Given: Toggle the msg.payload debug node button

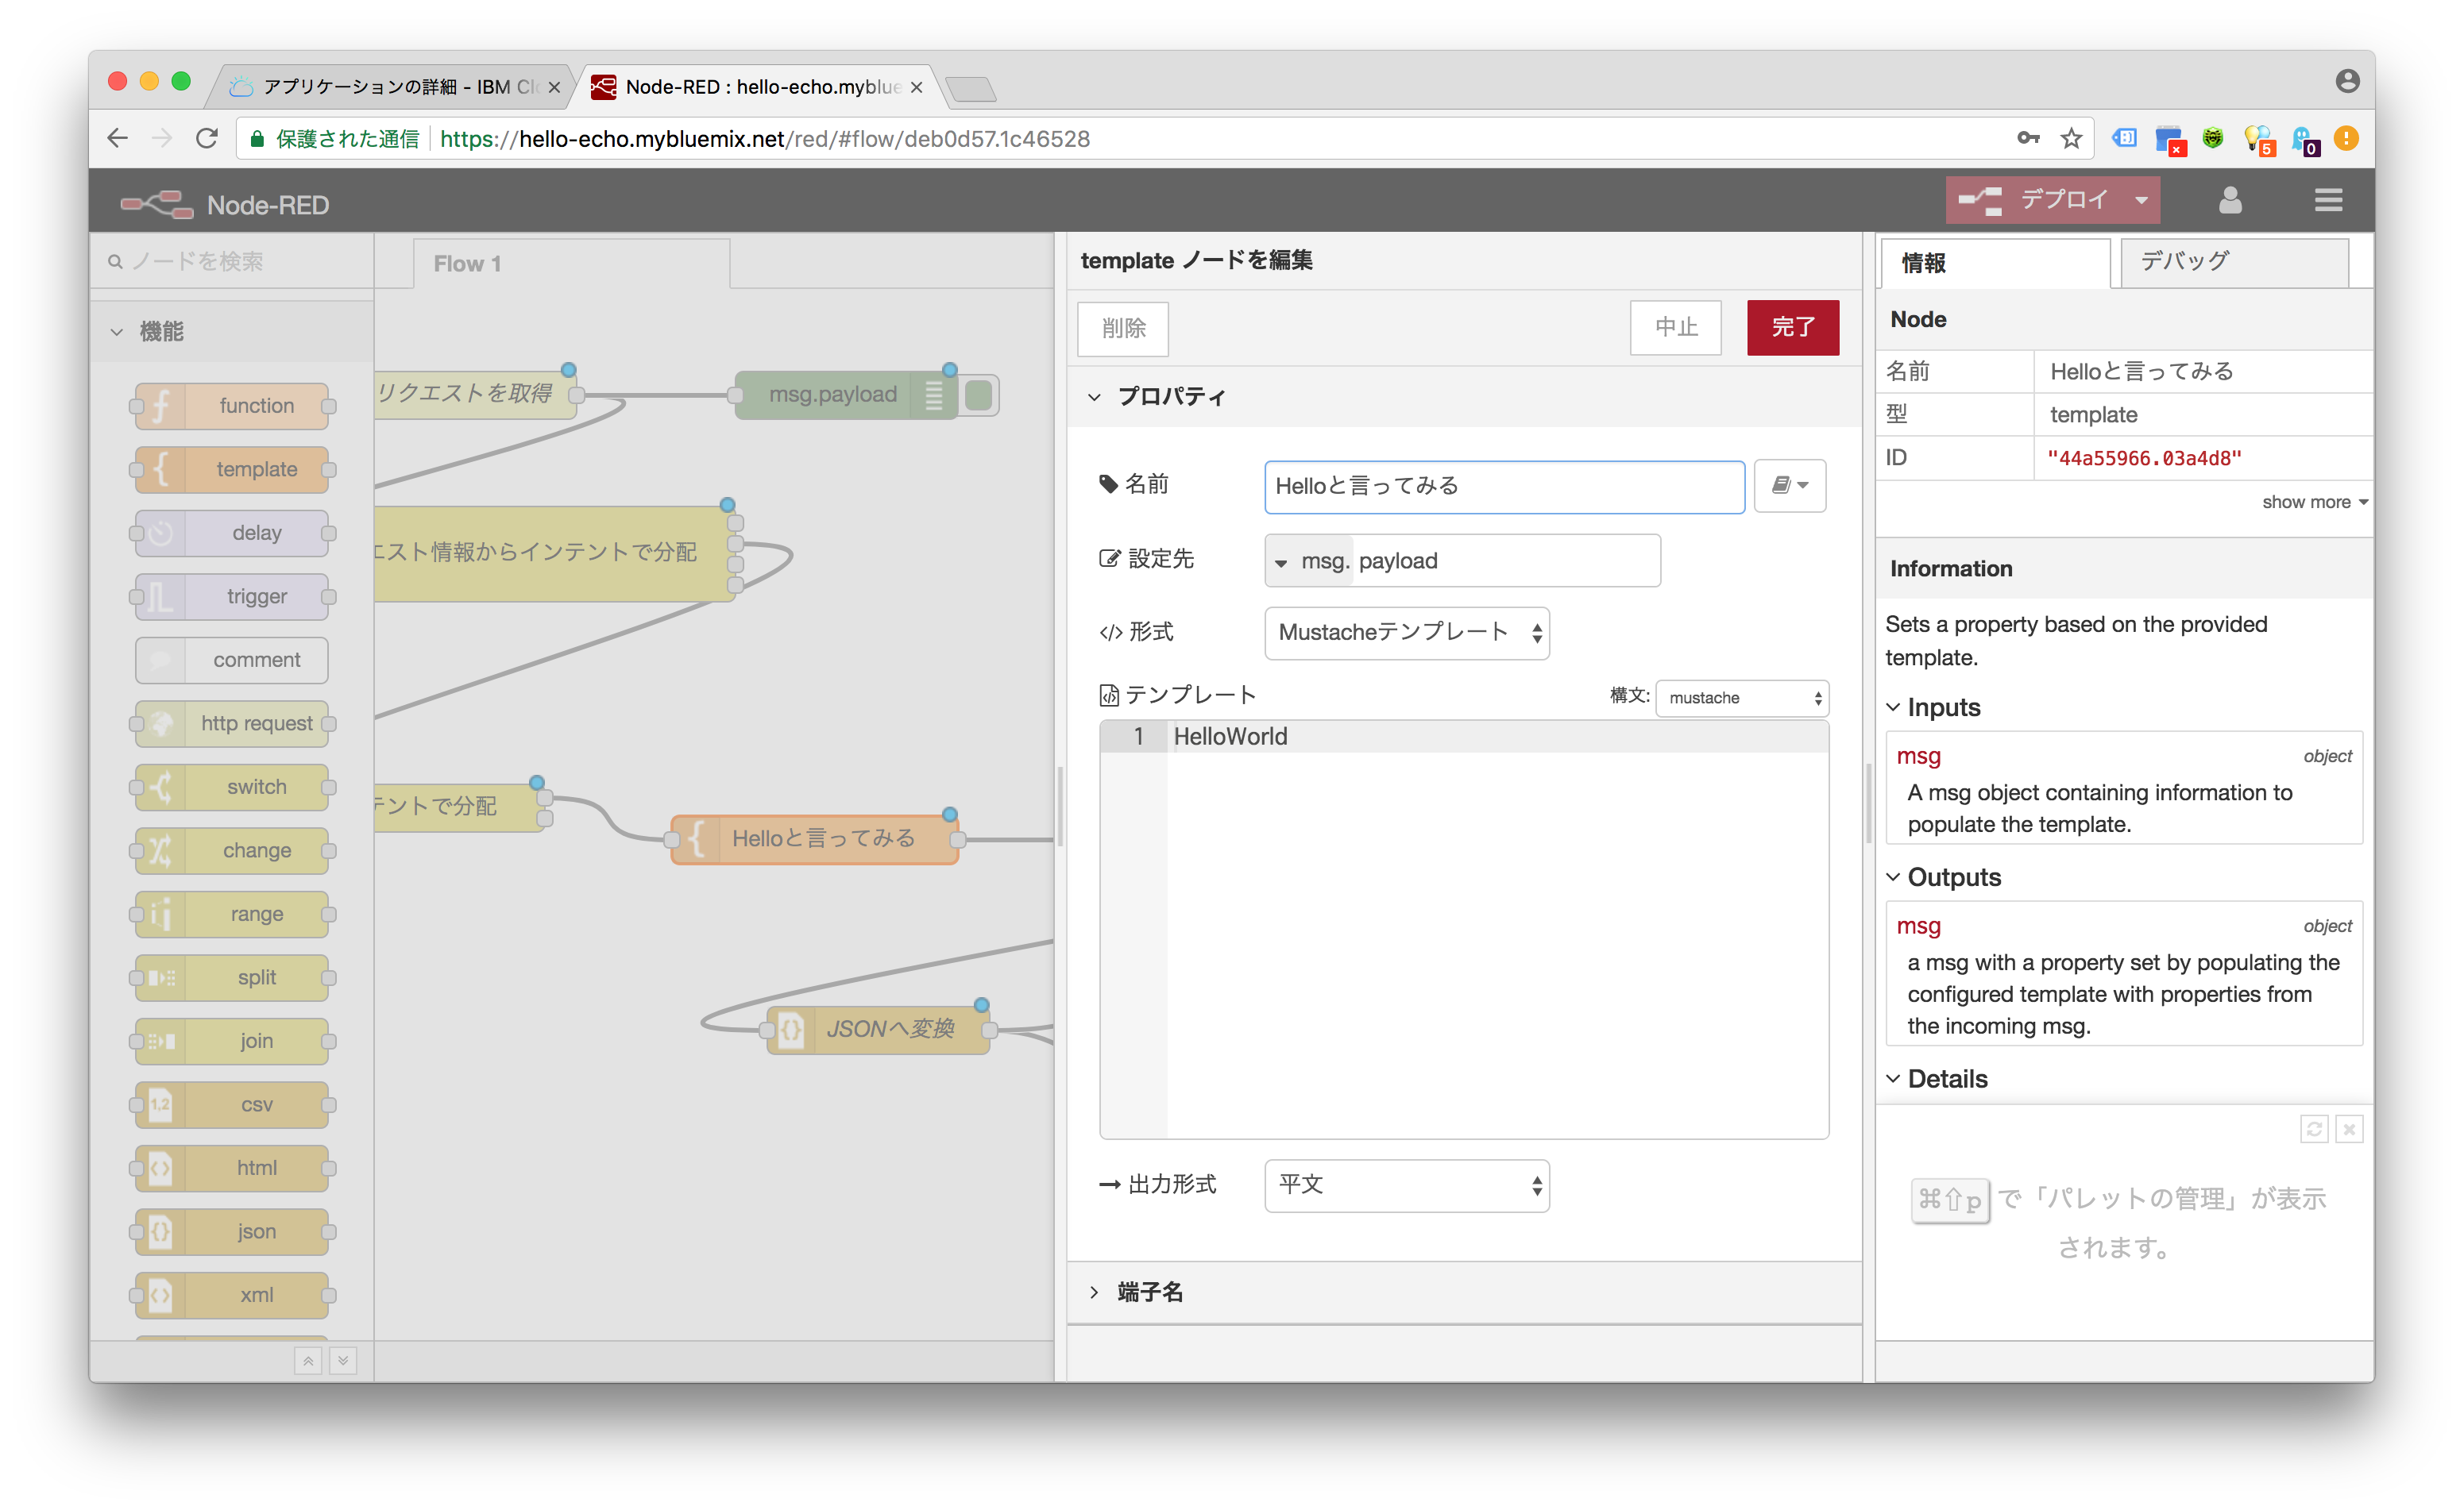Looking at the screenshot, I should click(979, 395).
